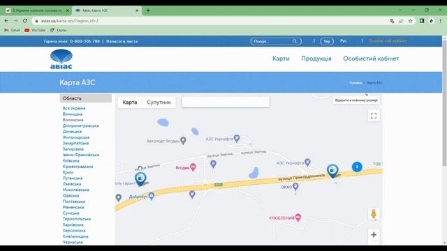Select Запорізька region
Screen dimensions: 447x251
(73, 149)
